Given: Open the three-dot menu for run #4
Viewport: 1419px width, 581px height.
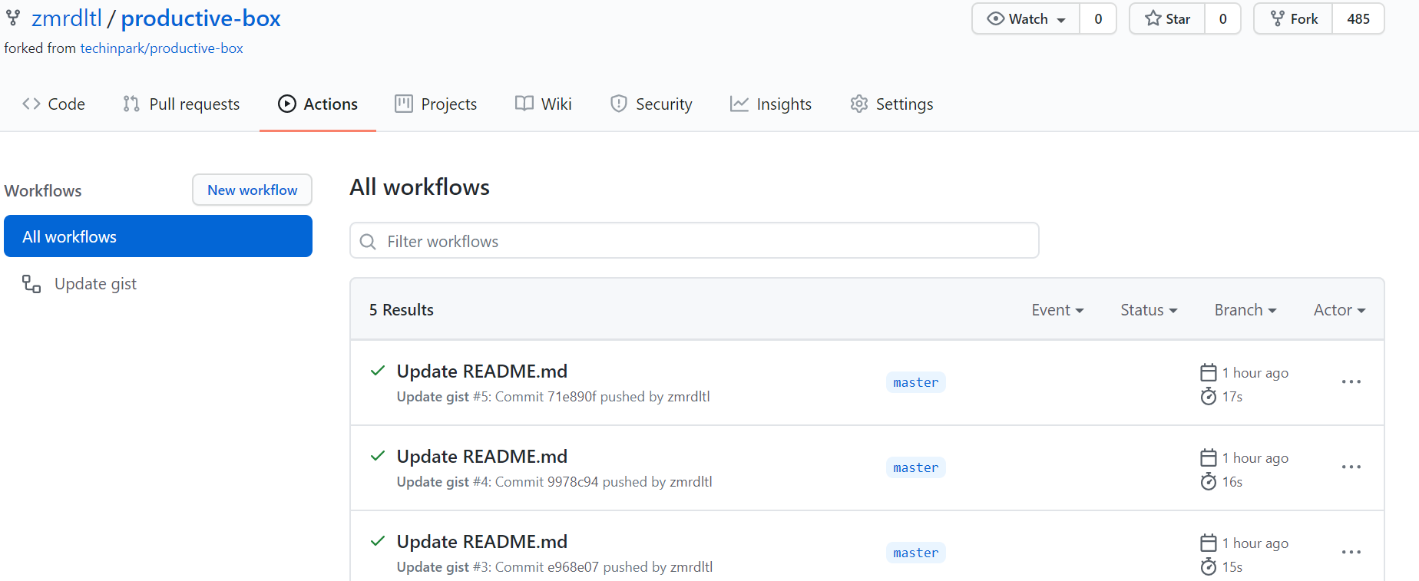Looking at the screenshot, I should [x=1351, y=467].
